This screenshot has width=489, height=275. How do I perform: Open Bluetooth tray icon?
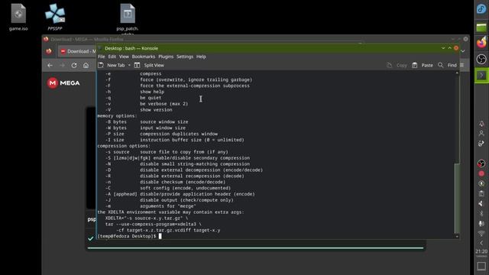481,214
